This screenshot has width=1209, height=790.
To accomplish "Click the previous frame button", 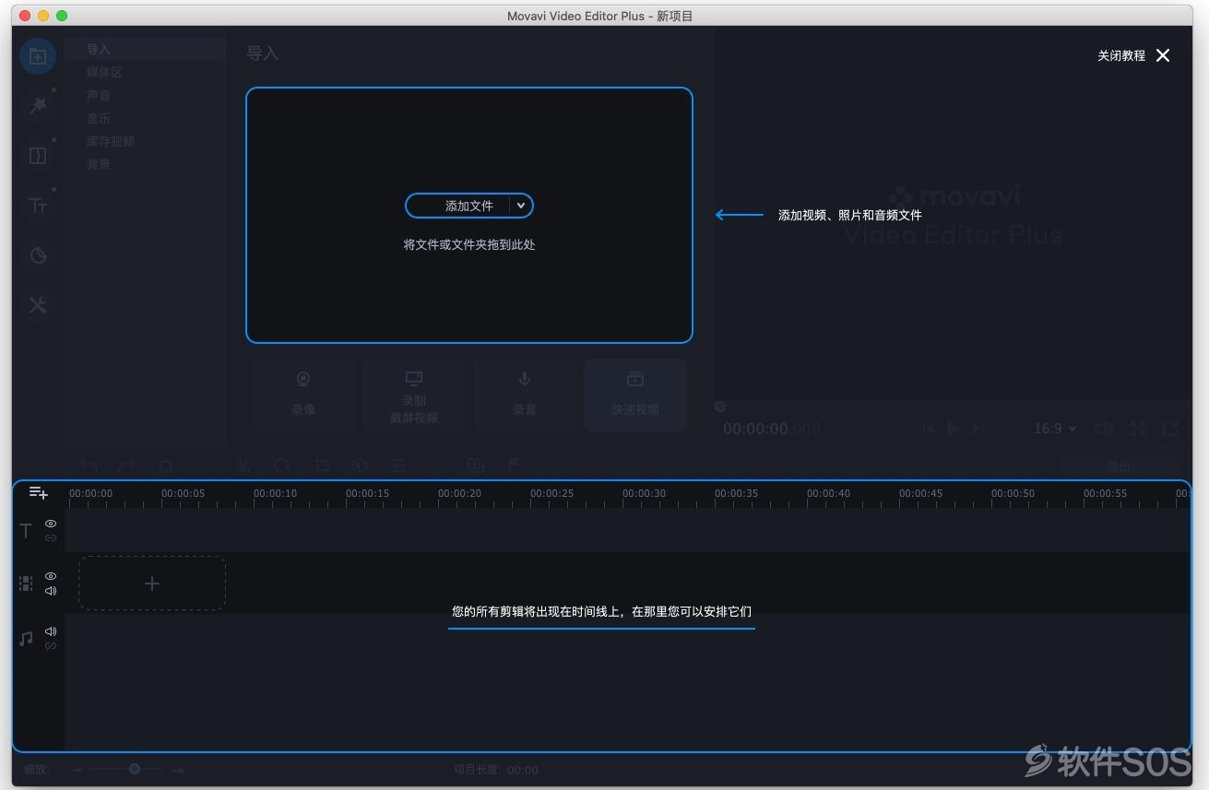I will pos(929,429).
